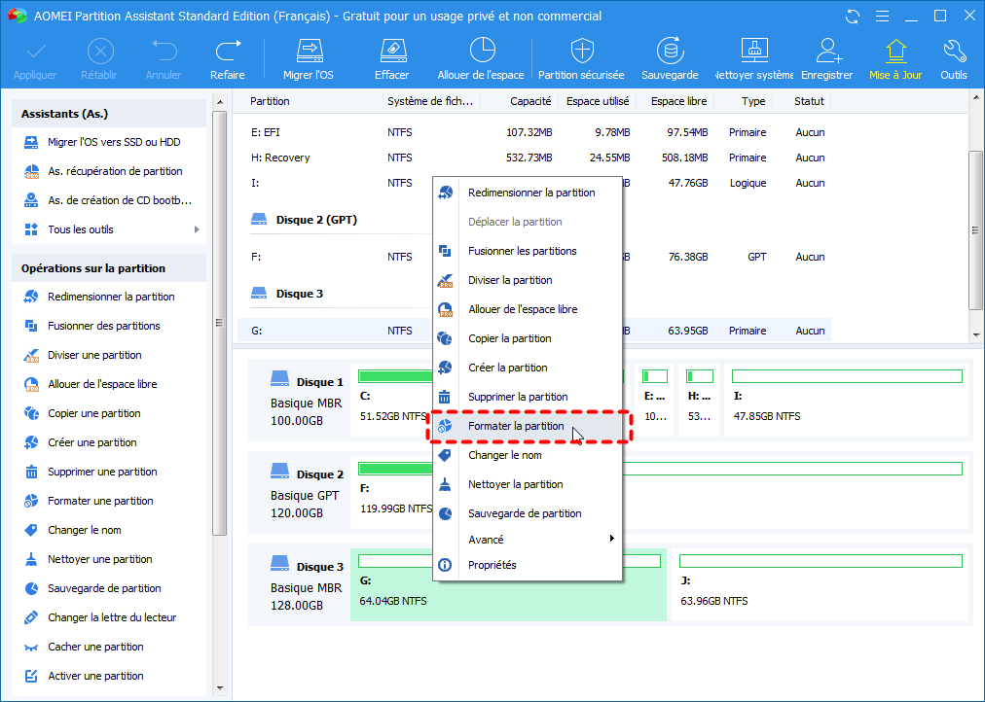Viewport: 985px width, 702px height.
Task: Open the Effacer wipe tool
Action: (392, 60)
